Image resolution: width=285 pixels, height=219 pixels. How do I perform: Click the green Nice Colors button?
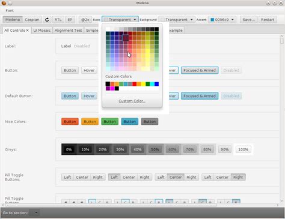coord(109,122)
